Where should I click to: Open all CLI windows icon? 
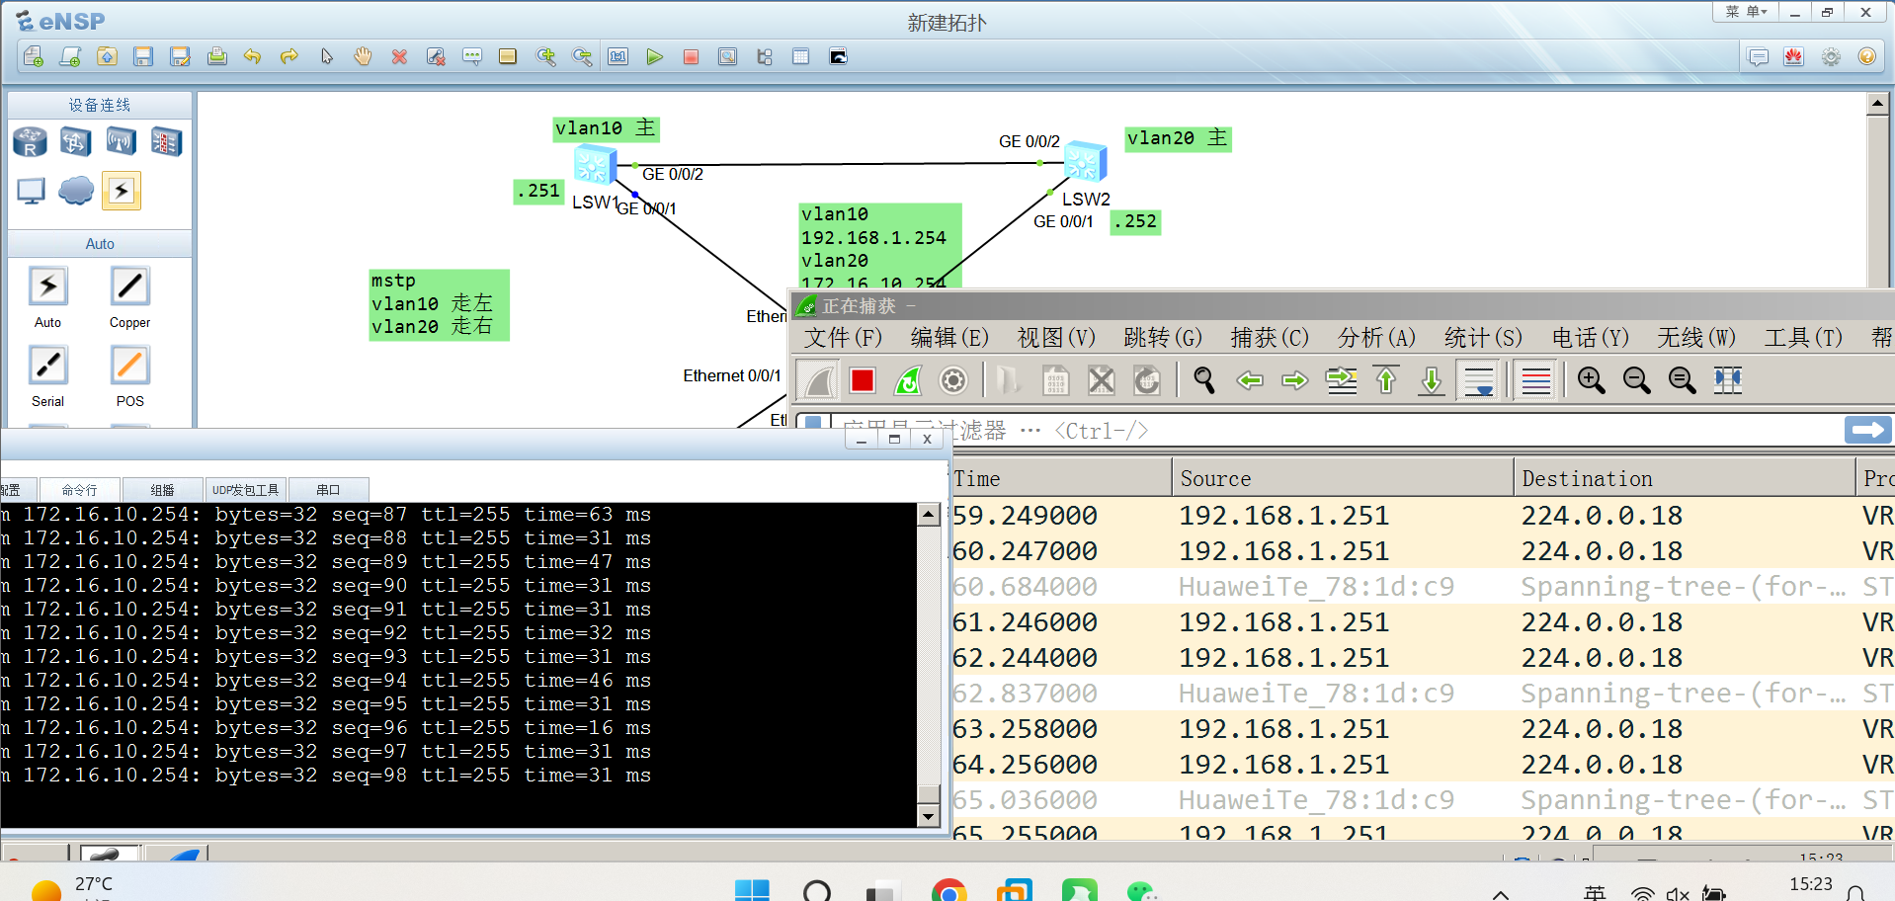coord(838,57)
